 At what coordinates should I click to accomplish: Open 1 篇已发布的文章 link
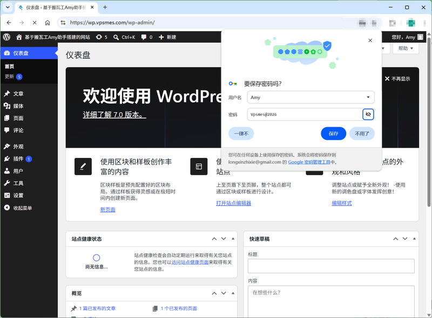coord(97,308)
